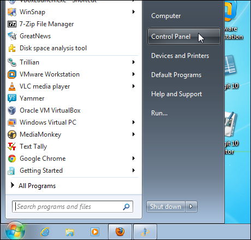The image size is (251, 240).
Task: Expand Getting Started submenu arrow
Action: (x=134, y=171)
